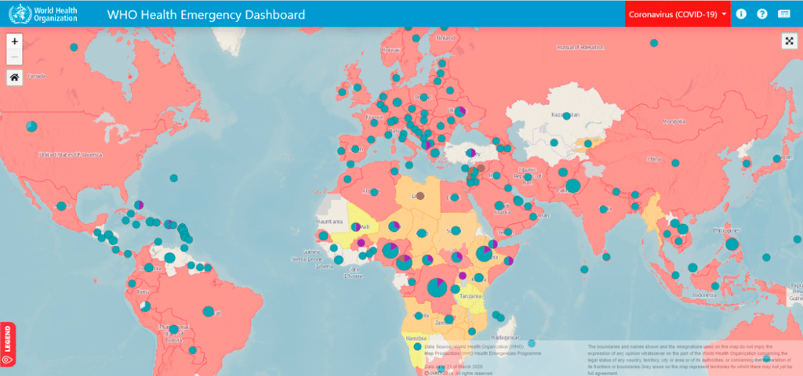Open the data table panel icon

click(x=784, y=14)
